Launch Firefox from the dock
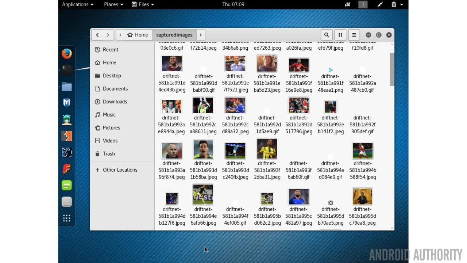Screen dimensions: 467x263 coord(66,54)
